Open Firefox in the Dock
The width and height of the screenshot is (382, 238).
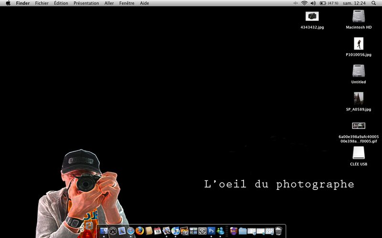click(x=140, y=230)
